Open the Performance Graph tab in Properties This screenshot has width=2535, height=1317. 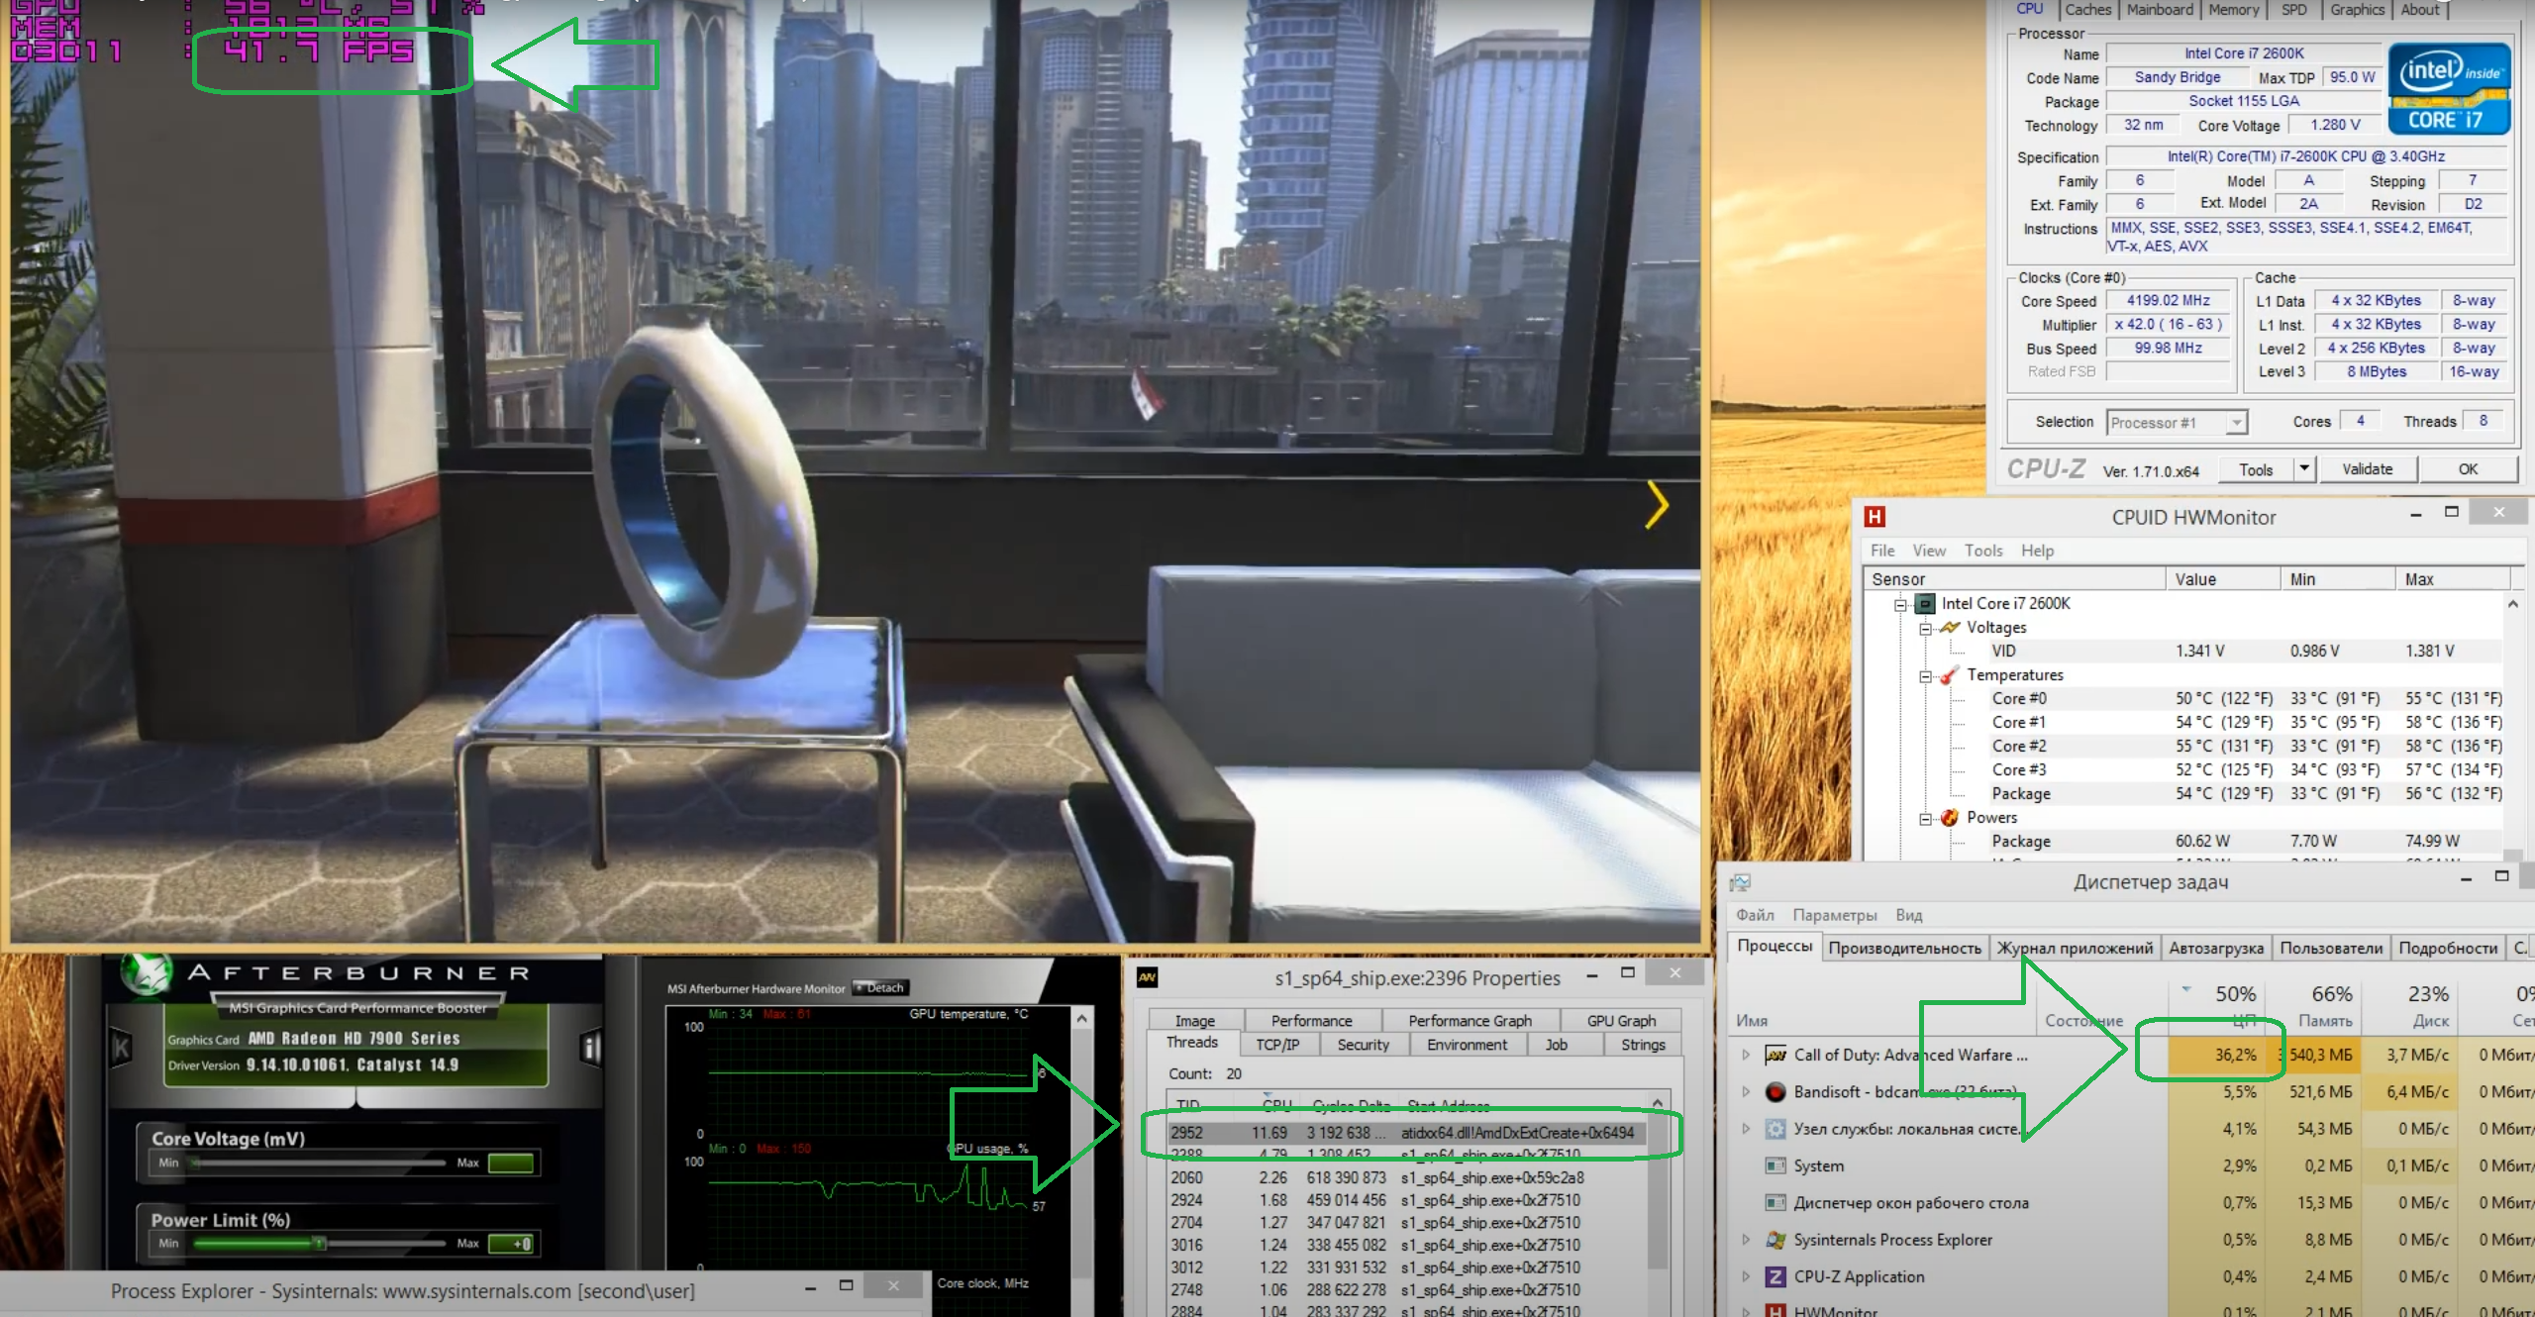[1470, 1021]
